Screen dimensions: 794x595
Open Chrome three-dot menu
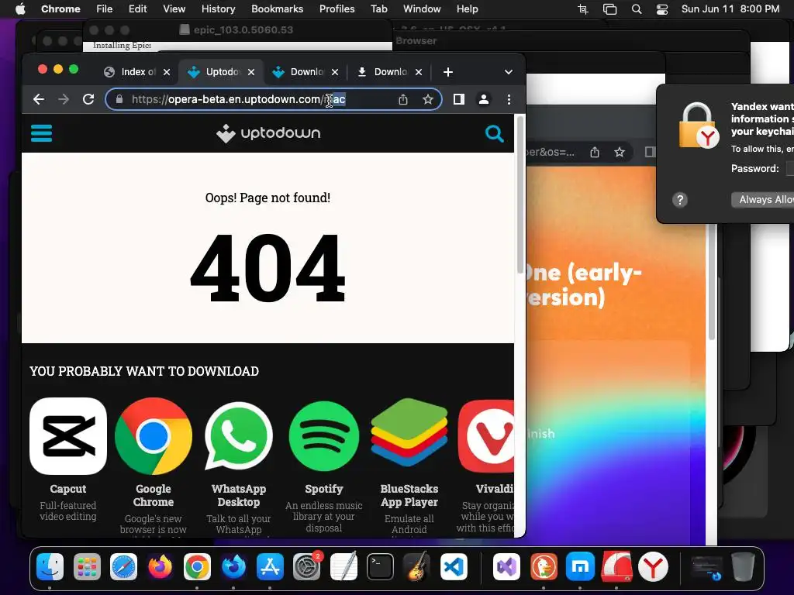click(509, 99)
